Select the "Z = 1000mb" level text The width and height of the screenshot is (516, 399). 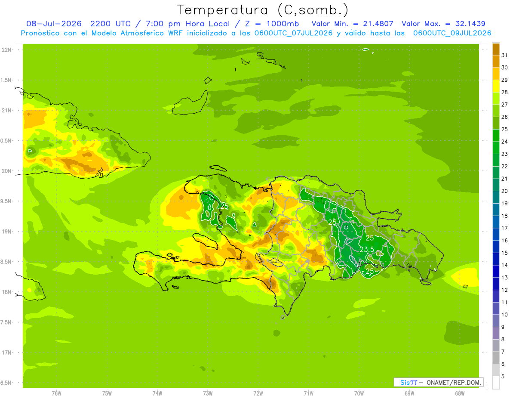tap(272, 24)
